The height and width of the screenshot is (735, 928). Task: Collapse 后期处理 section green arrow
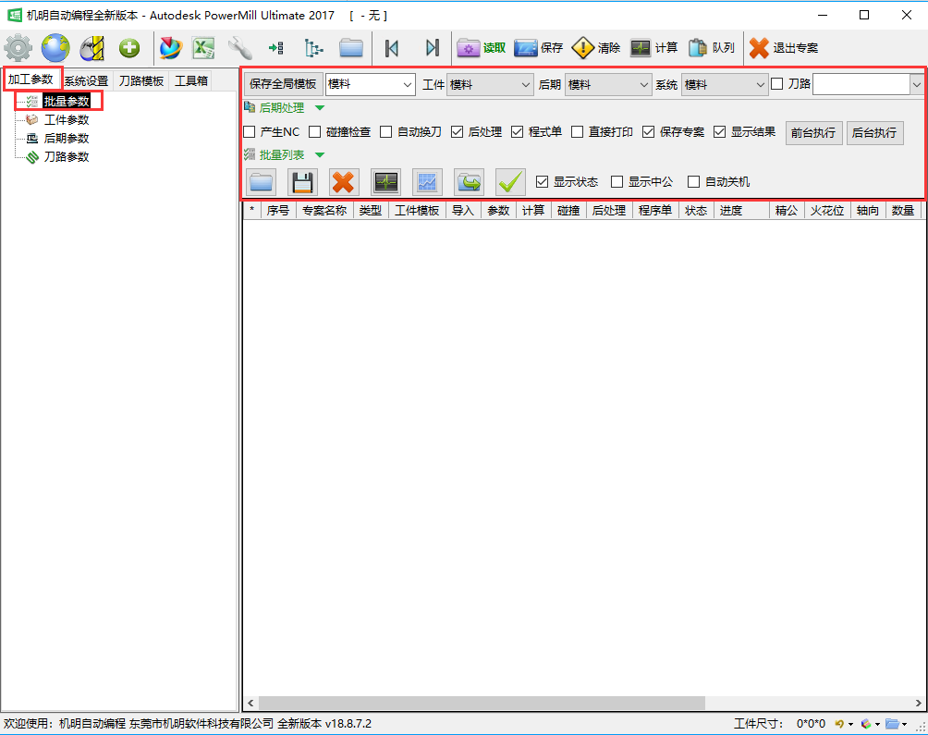click(320, 107)
